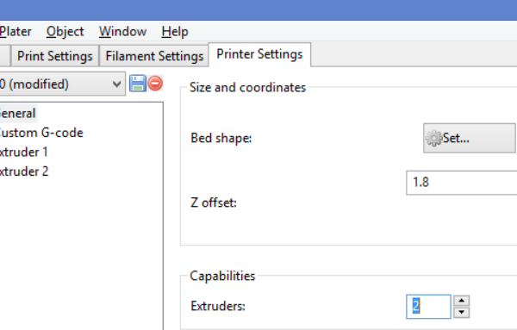Open the Object menu
The image size is (517, 330).
click(x=65, y=32)
